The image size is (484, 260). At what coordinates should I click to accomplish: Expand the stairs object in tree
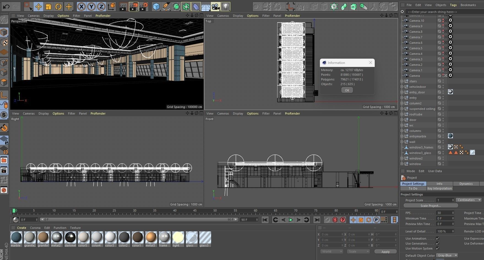[x=402, y=81]
